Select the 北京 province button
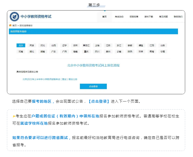 tap(21, 45)
